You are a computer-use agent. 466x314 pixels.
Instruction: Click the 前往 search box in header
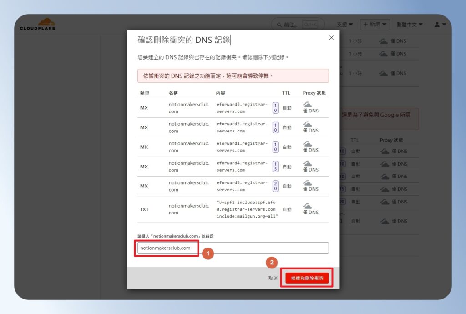pos(298,25)
